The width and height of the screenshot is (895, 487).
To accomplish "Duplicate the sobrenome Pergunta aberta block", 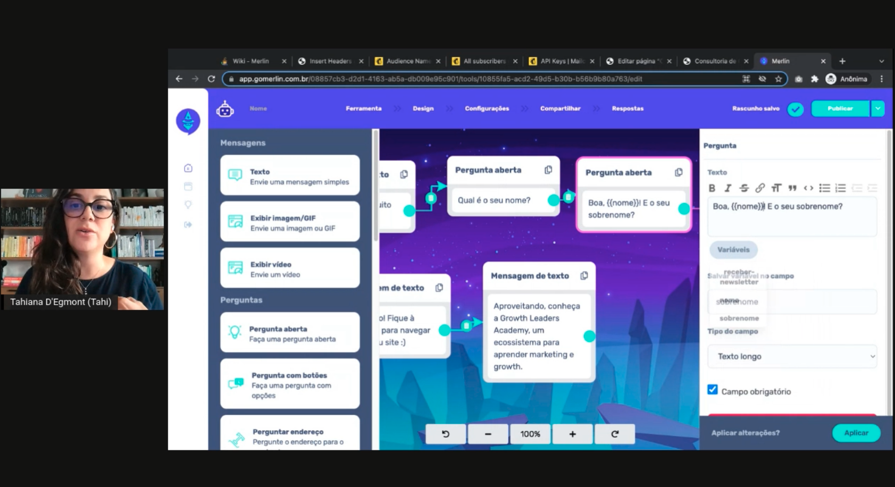I will click(x=679, y=172).
